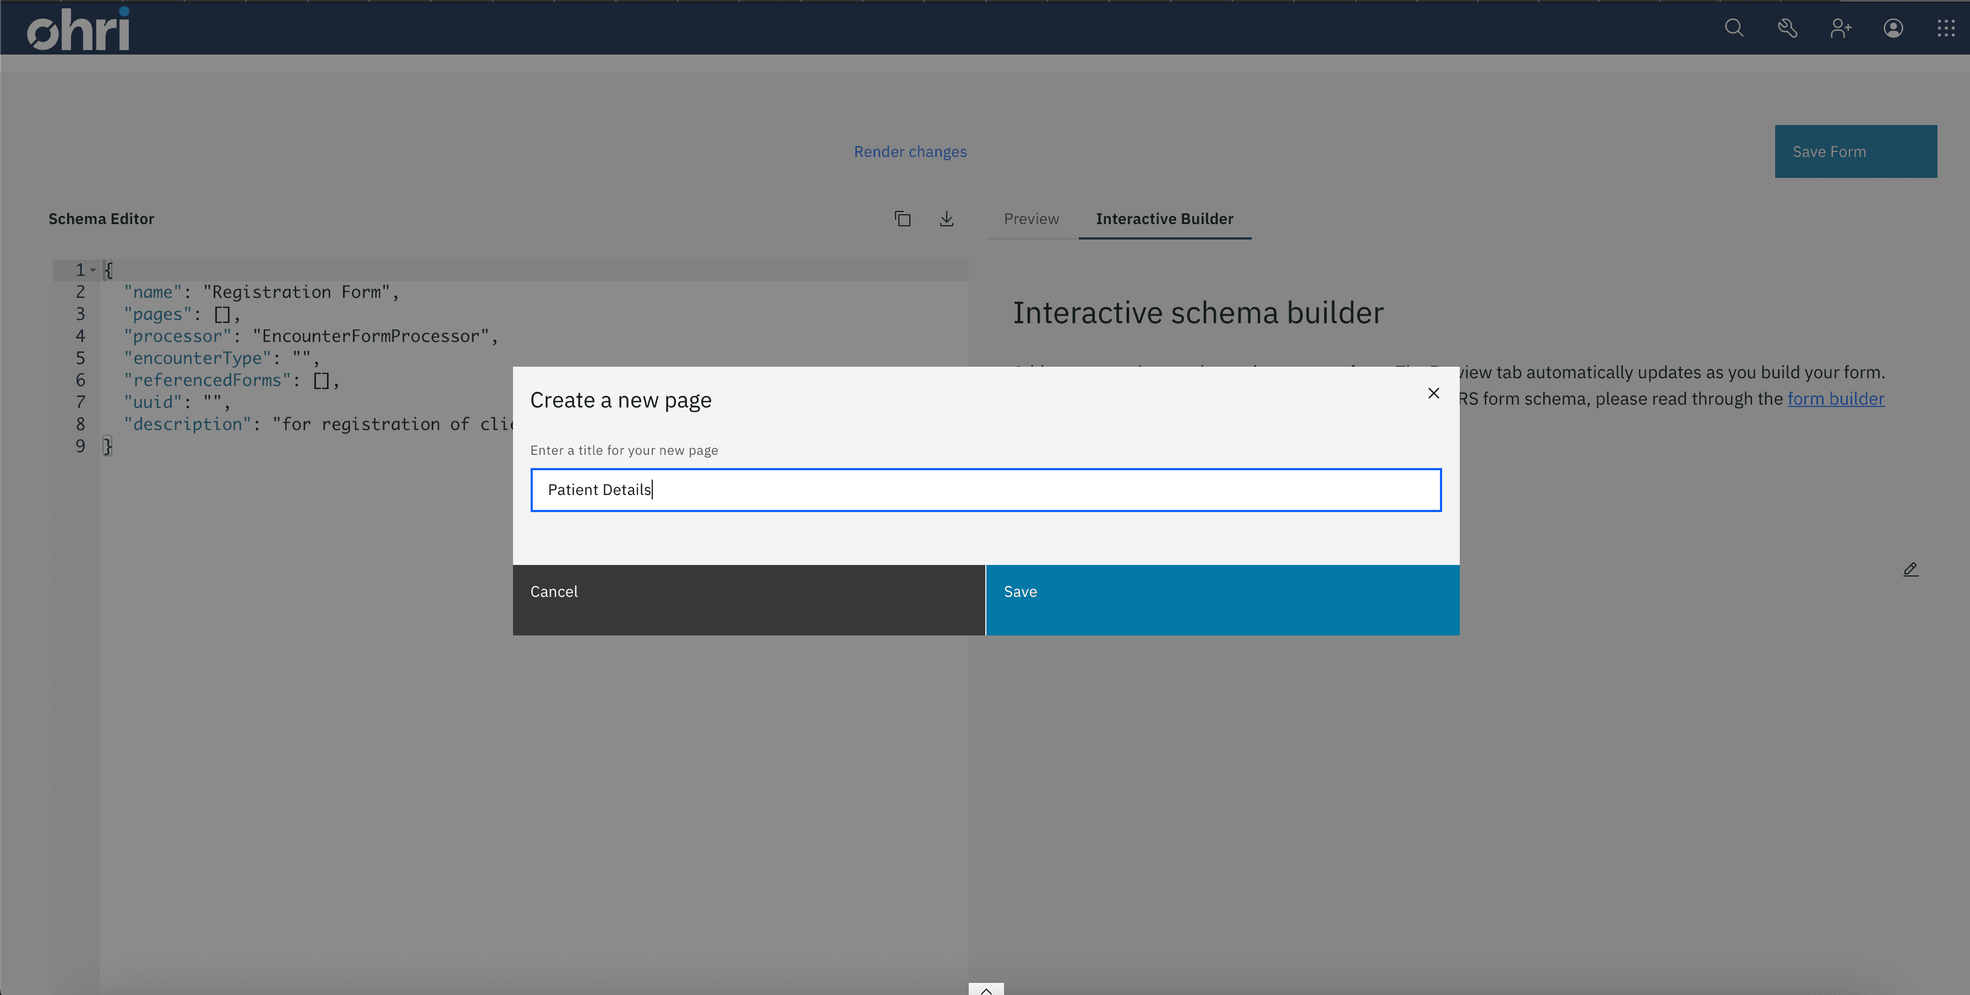1970x995 pixels.
Task: Click the "name": "Registration Form" line
Action: [261, 292]
